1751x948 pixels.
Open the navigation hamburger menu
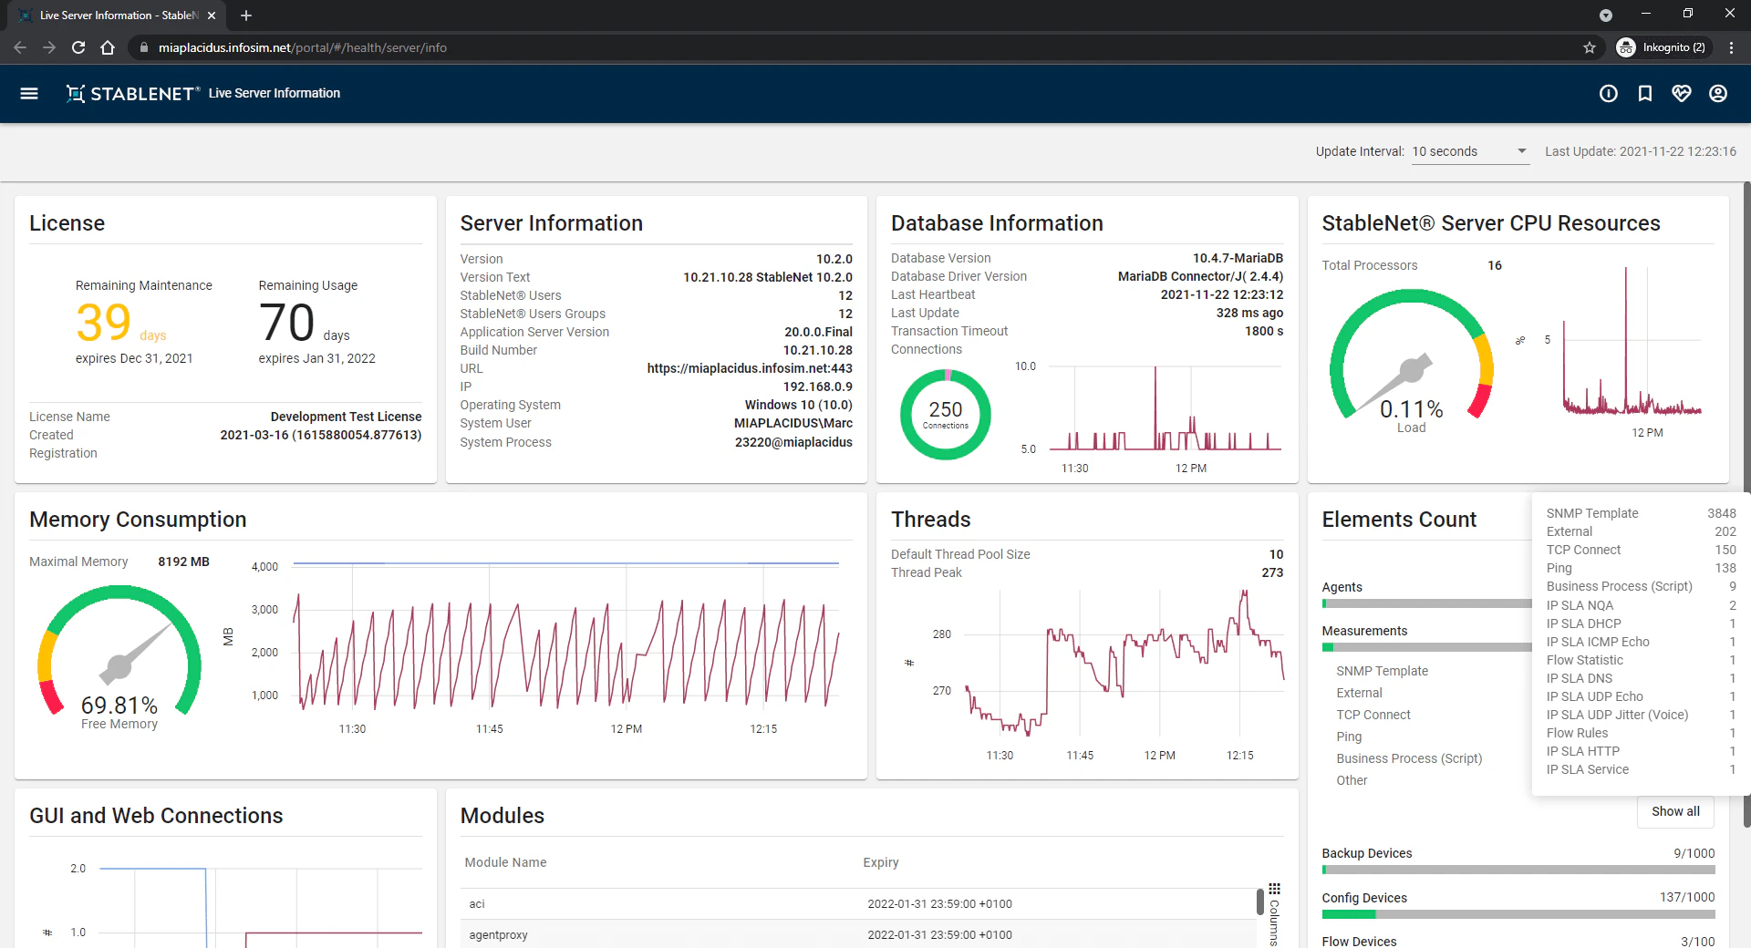pos(30,93)
